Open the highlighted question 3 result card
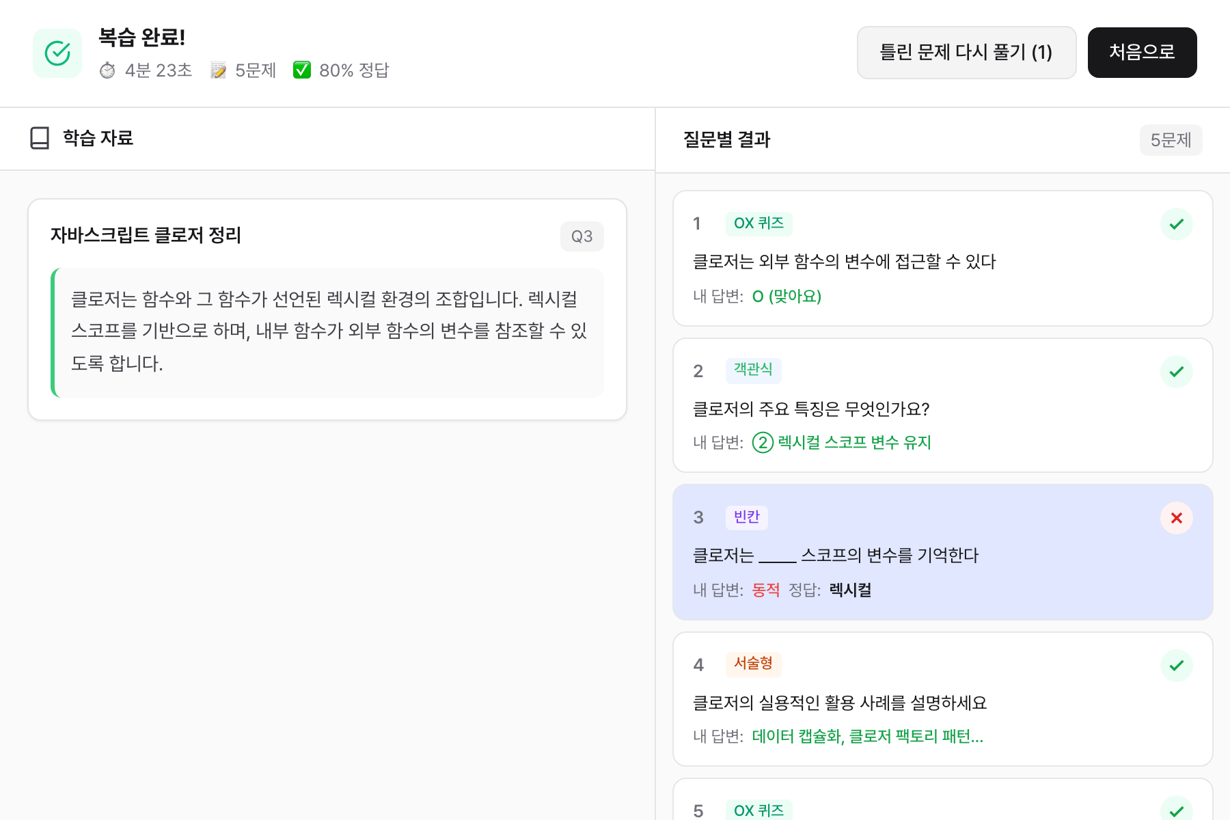1230x820 pixels. click(942, 553)
